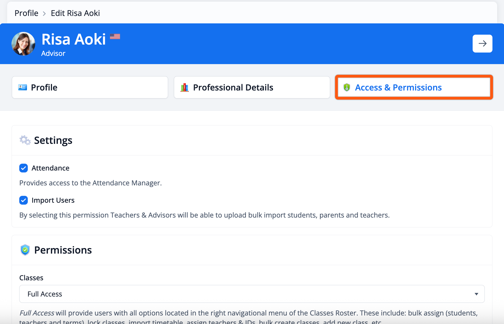Uncheck the Attendance checkbox
The image size is (504, 324).
point(24,168)
